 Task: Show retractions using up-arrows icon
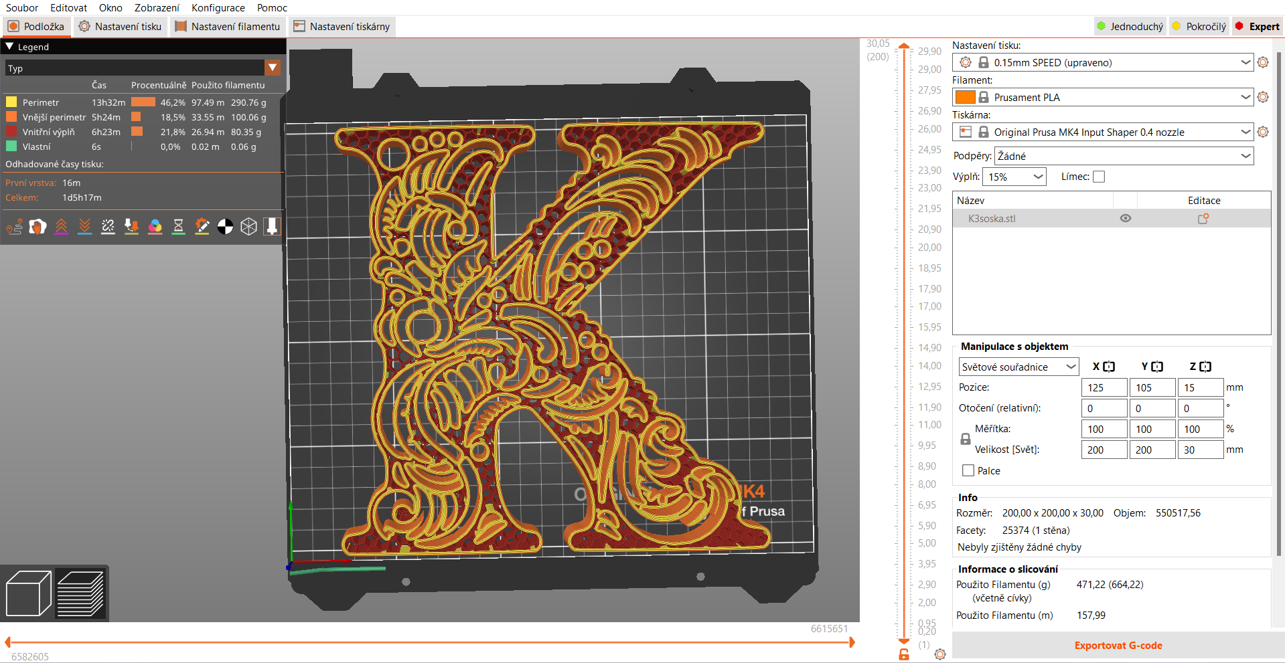click(x=62, y=226)
